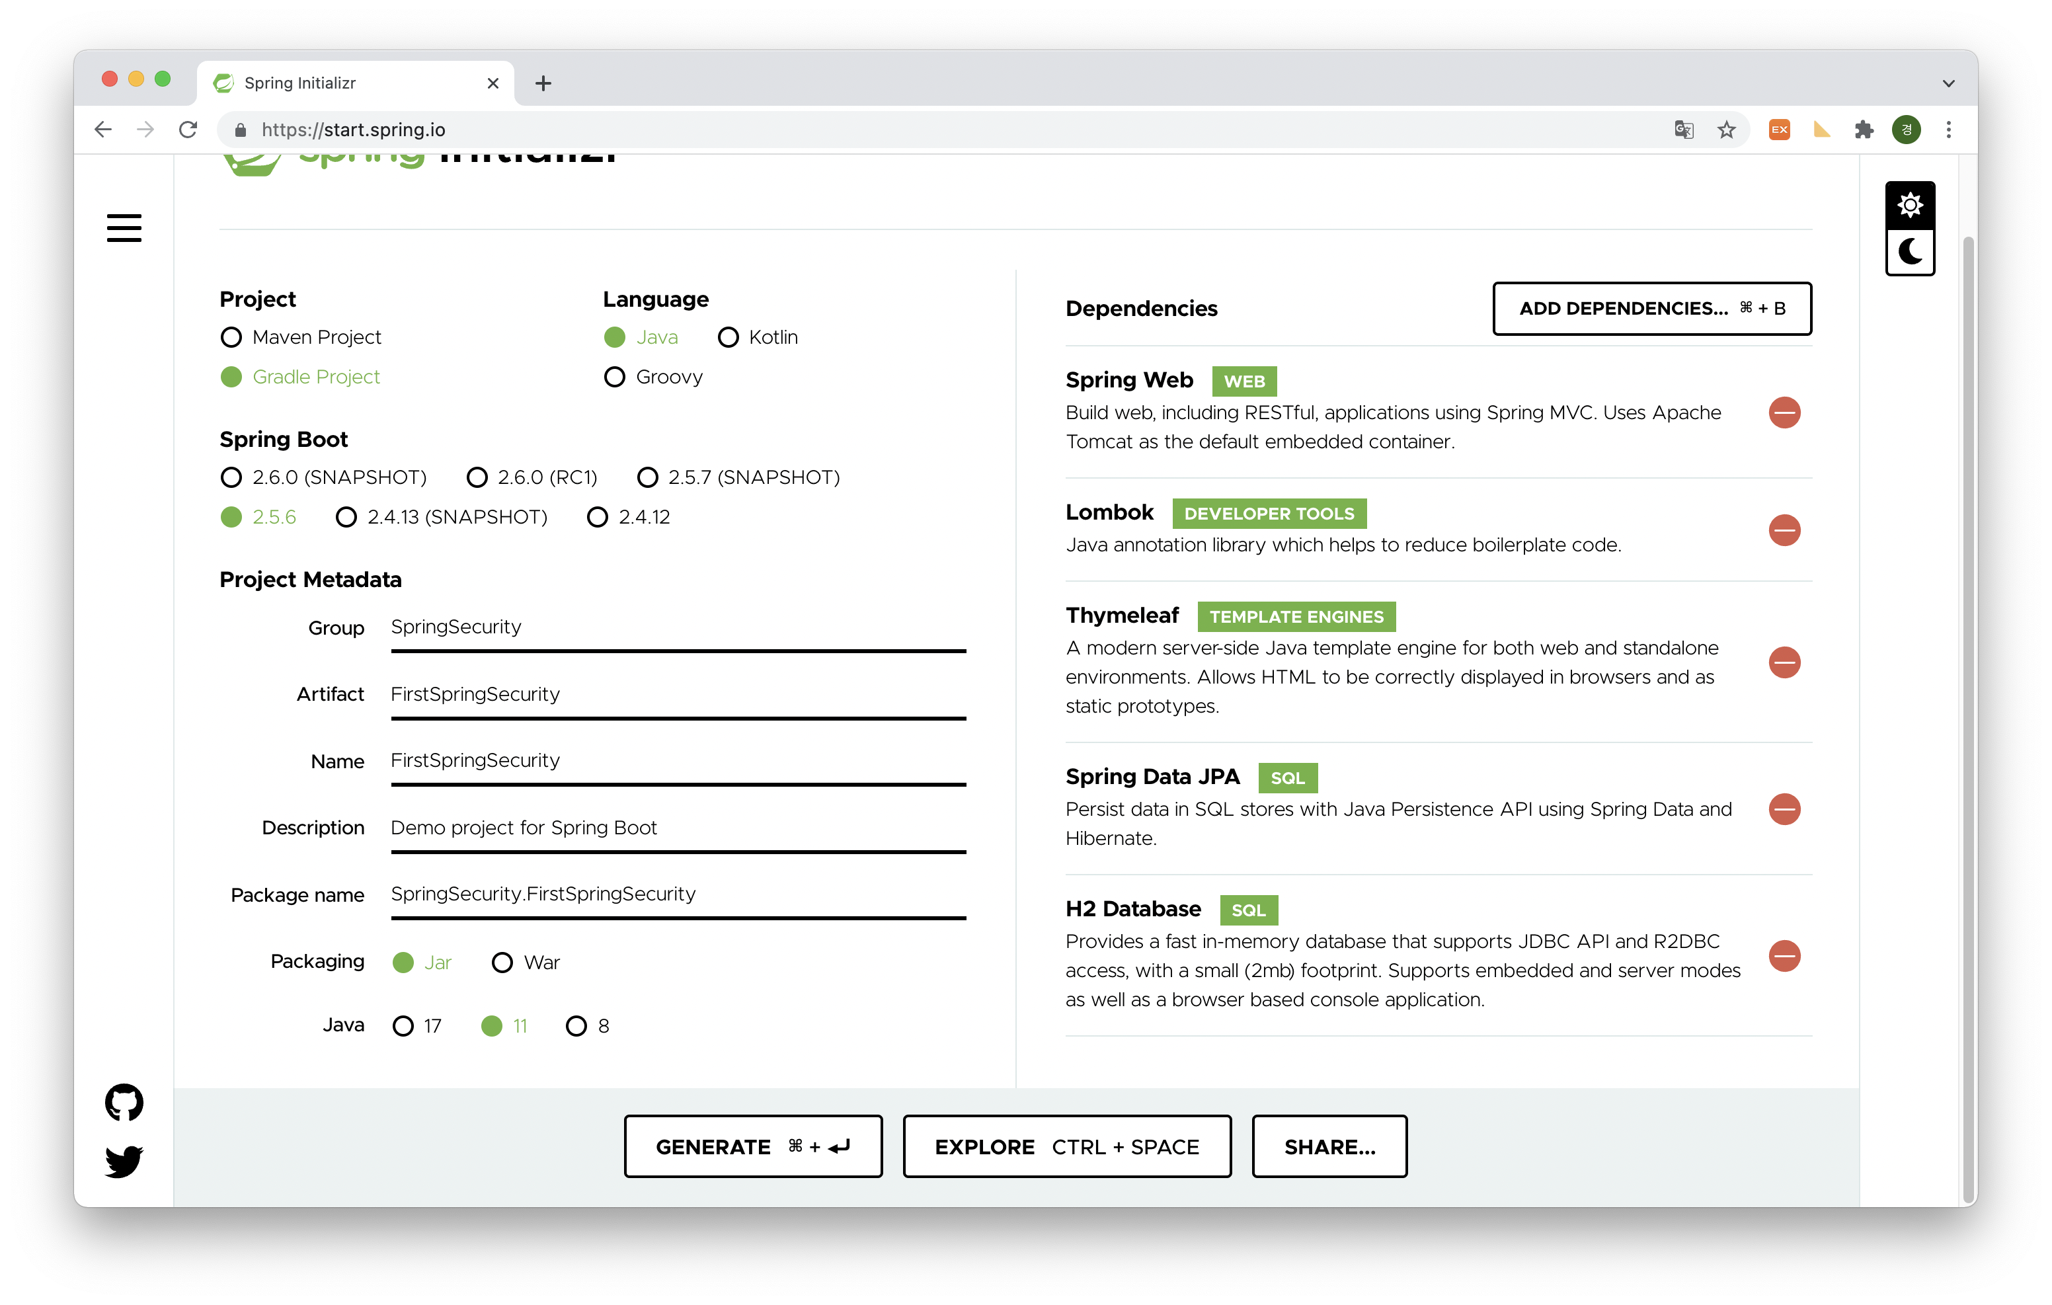This screenshot has width=2052, height=1305.
Task: Switch to light theme sun icon
Action: pos(1910,206)
